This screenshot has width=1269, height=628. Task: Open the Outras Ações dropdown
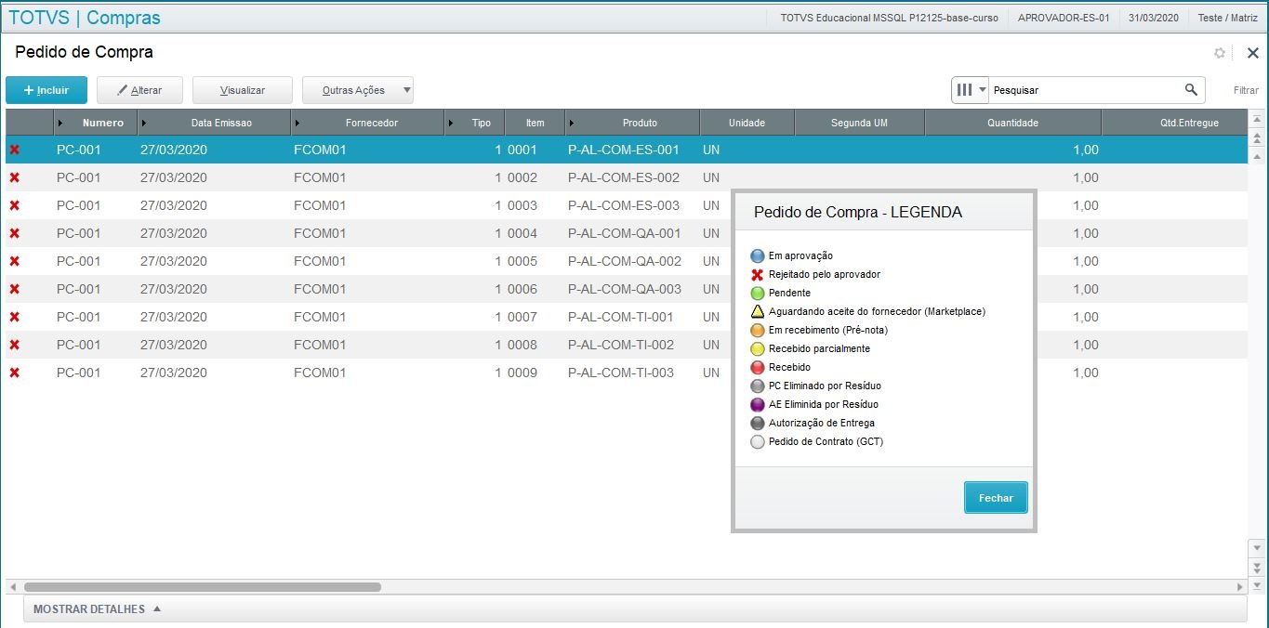pyautogui.click(x=358, y=90)
